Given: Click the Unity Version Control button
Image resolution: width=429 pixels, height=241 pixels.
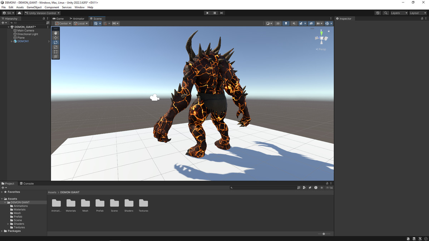Looking at the screenshot, I should point(42,12).
